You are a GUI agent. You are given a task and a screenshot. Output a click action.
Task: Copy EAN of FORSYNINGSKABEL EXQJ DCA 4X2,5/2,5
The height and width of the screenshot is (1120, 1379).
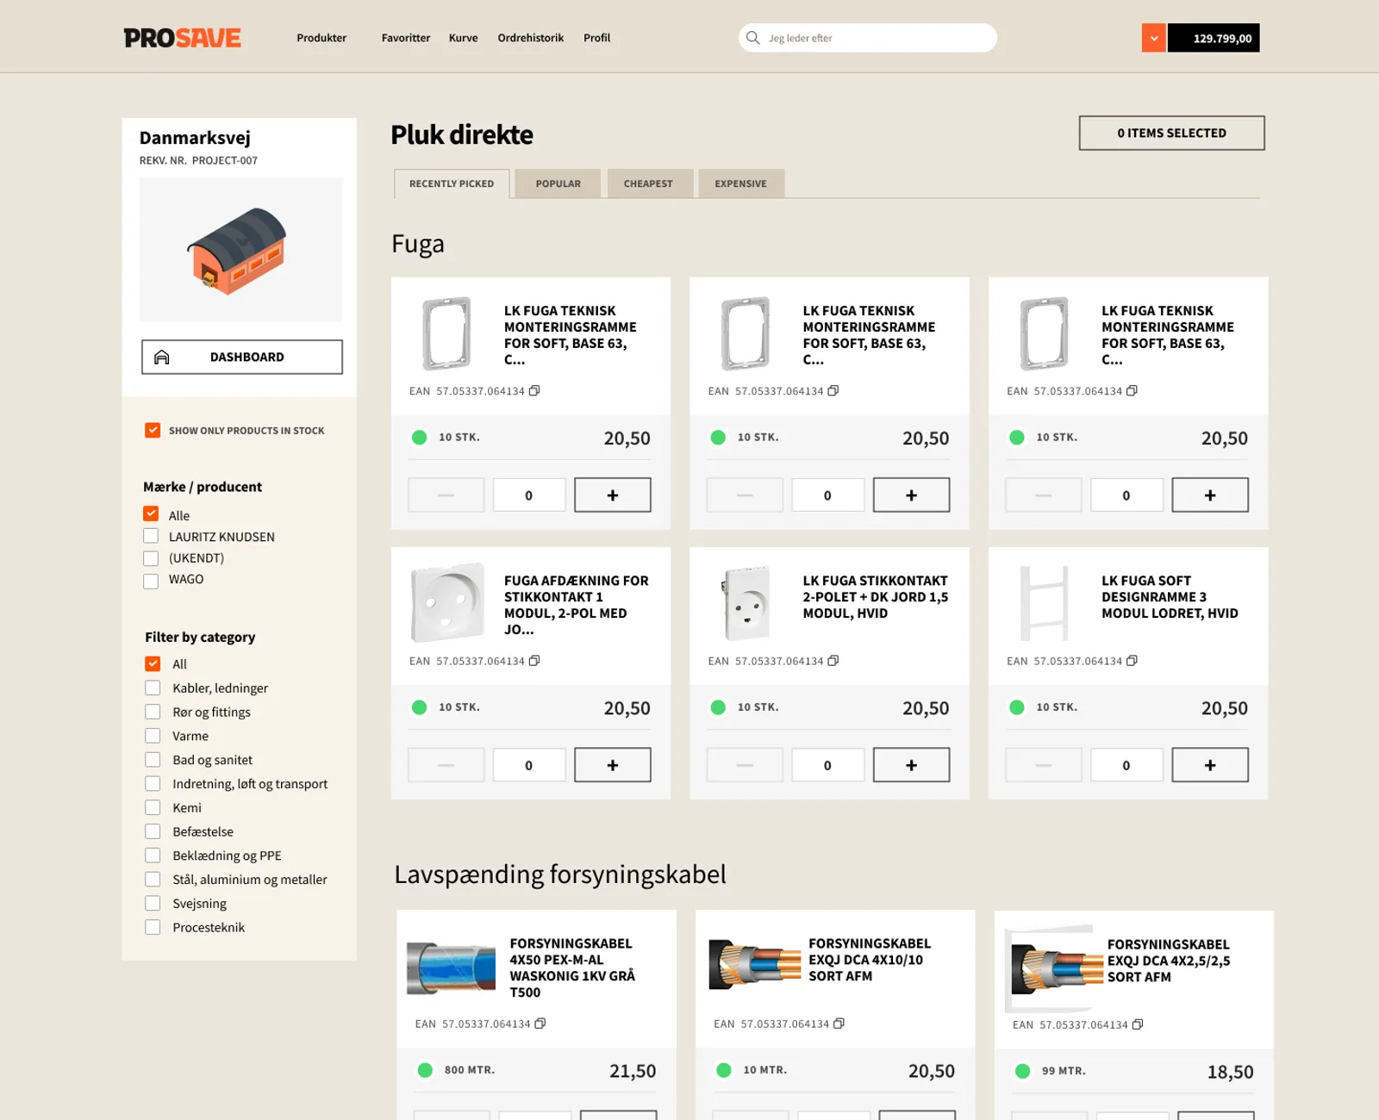click(1138, 1024)
